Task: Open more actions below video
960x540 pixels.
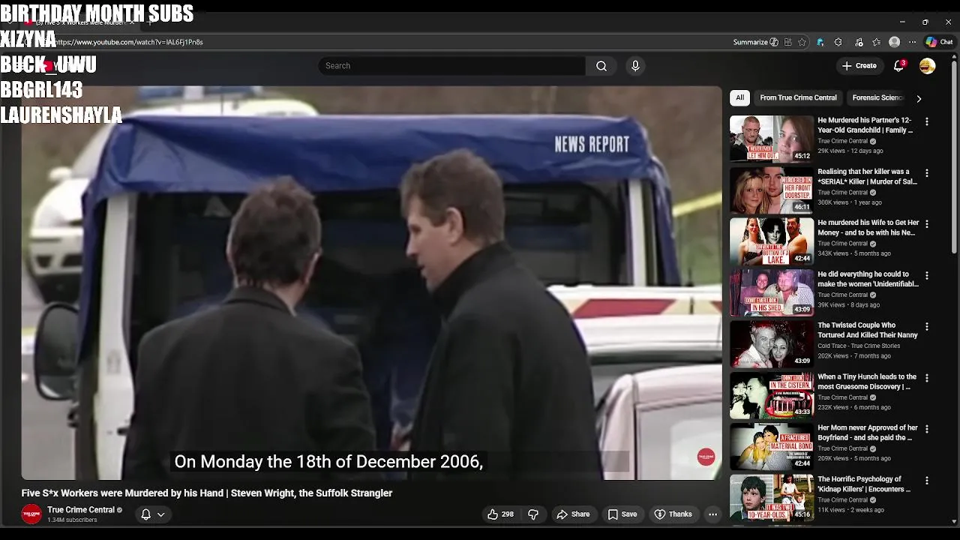Action: pos(712,514)
